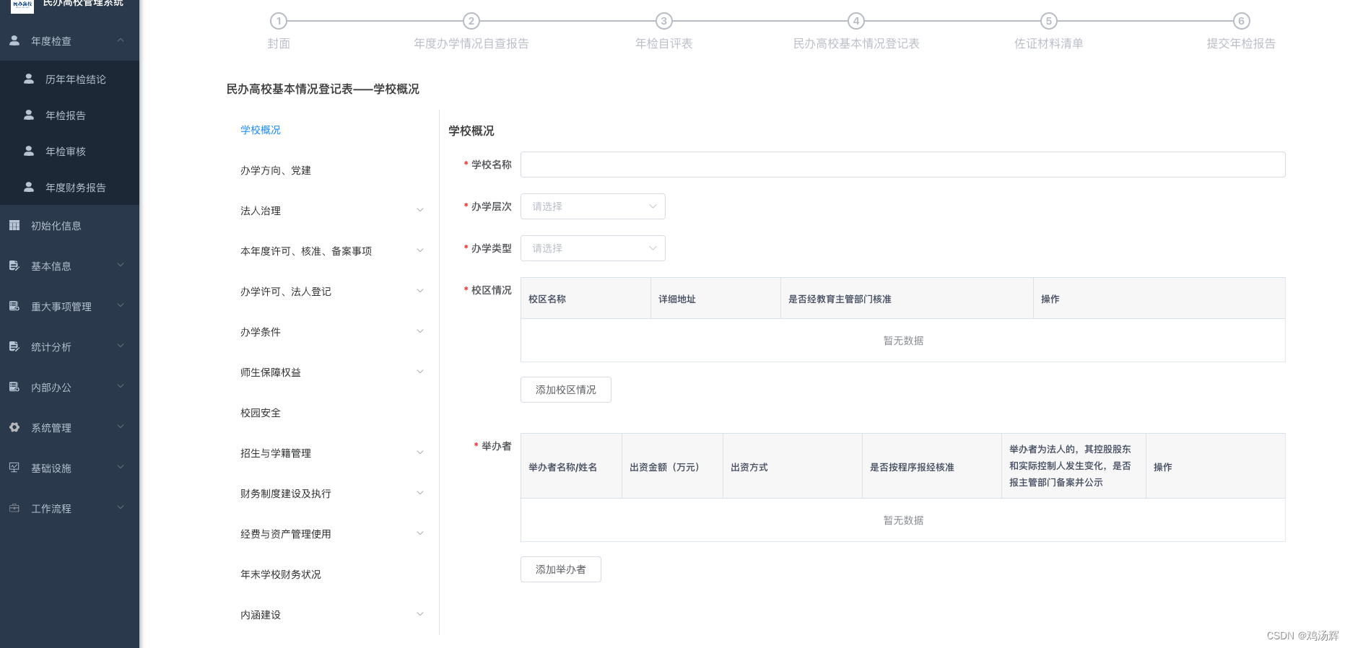Viewport: 1350px width, 648px height.
Task: Collapse the 年度检查 sidebar menu arrow
Action: (x=121, y=40)
